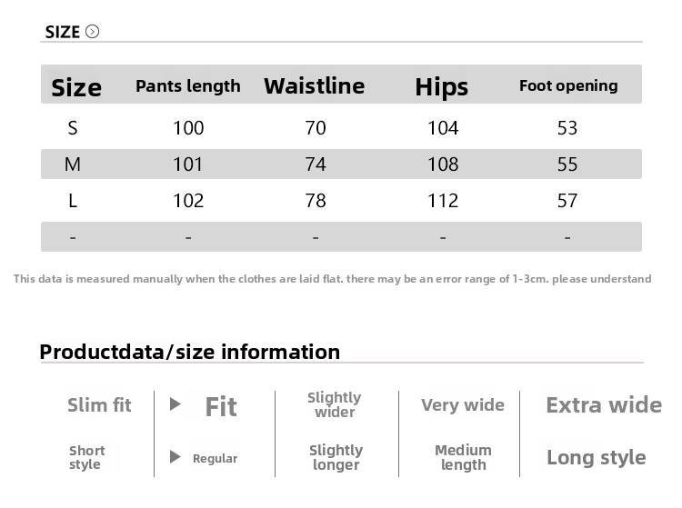This screenshot has width=682, height=508.
Task: Choose the Very wide fit option
Action: click(462, 405)
